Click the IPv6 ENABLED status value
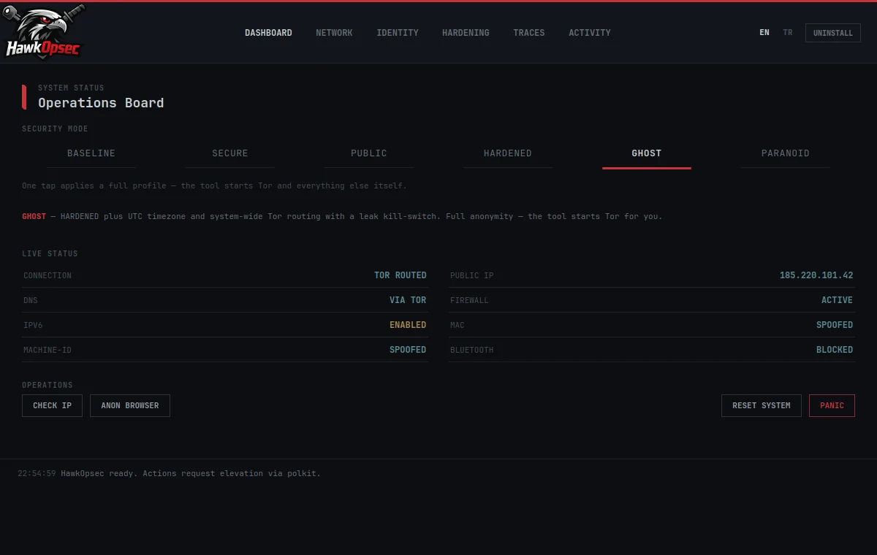The width and height of the screenshot is (877, 555). click(408, 325)
